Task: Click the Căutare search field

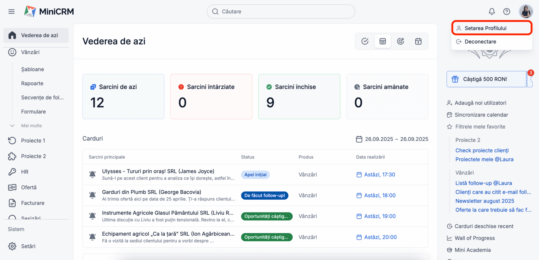Action: (281, 12)
